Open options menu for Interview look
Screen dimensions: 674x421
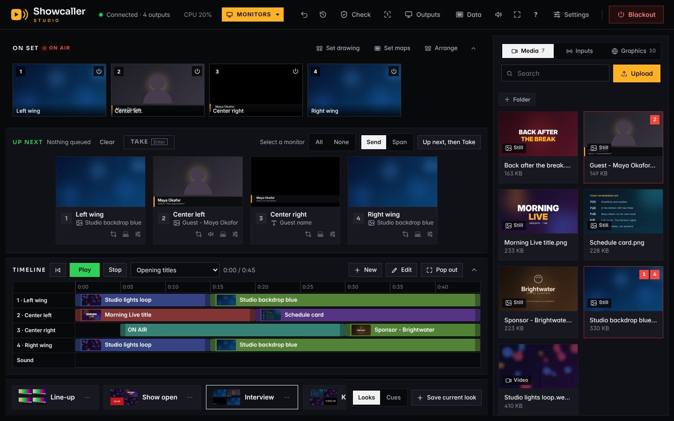point(286,397)
